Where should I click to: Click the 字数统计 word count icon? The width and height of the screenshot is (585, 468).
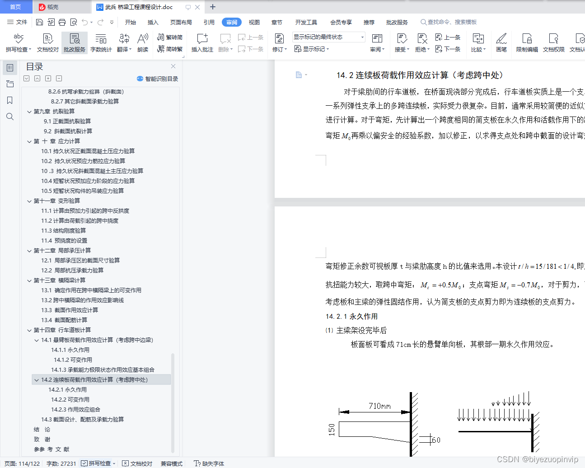coord(101,43)
